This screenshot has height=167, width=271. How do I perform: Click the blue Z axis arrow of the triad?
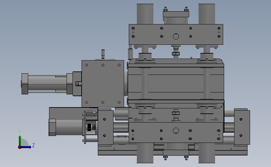click(x=26, y=147)
